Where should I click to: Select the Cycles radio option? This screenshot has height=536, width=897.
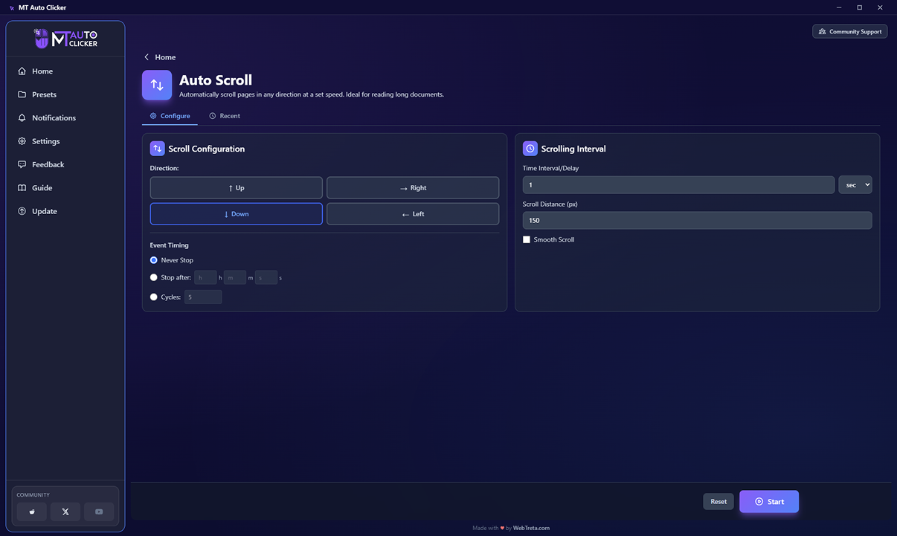pyautogui.click(x=154, y=297)
